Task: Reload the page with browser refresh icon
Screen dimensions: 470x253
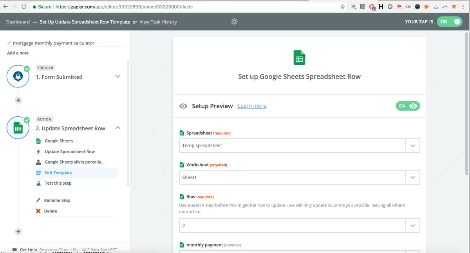Action: tap(24, 7)
